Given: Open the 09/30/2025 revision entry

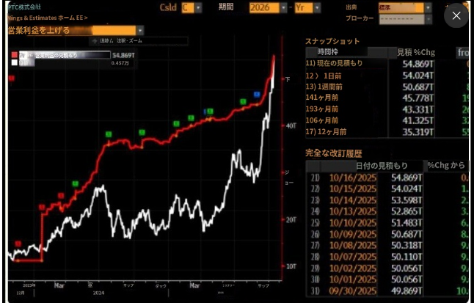Looking at the screenshot, I should (x=356, y=290).
